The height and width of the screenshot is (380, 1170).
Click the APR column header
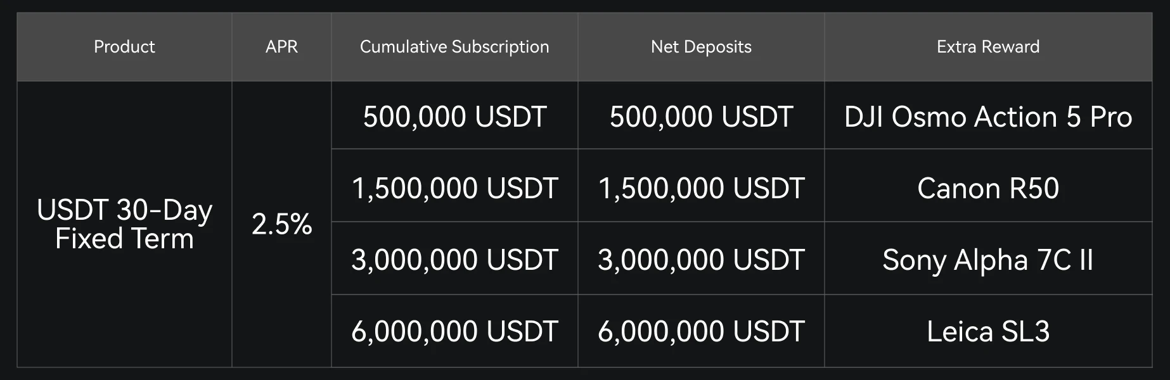281,47
